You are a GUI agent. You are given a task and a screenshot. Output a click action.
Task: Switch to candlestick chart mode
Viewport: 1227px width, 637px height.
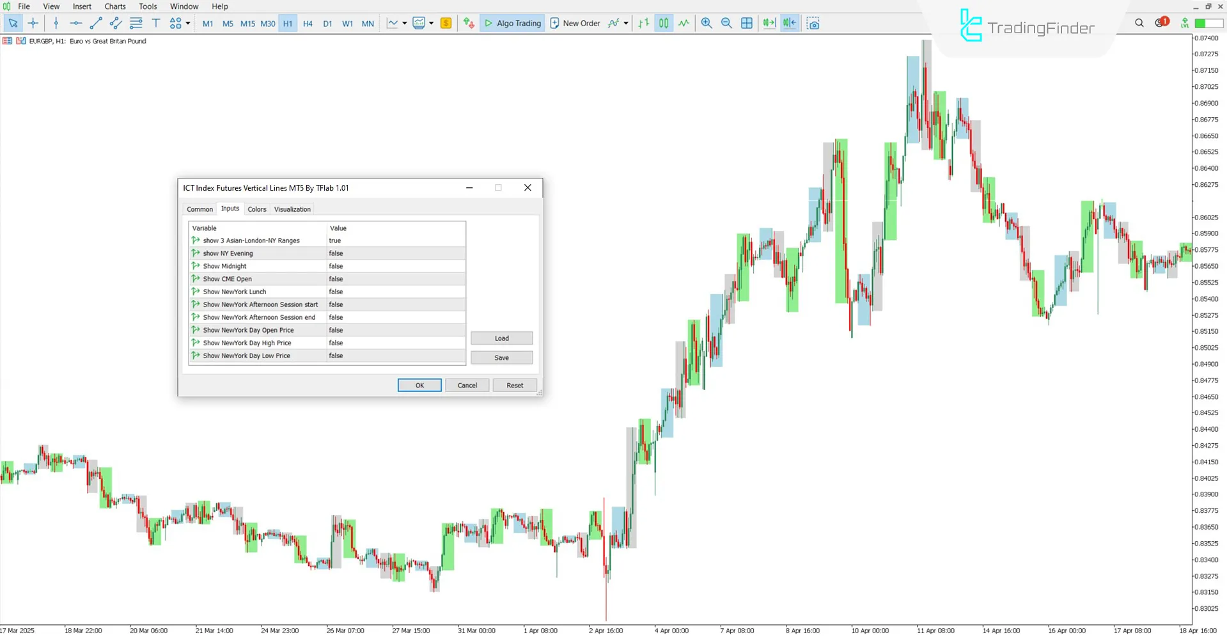pyautogui.click(x=663, y=23)
